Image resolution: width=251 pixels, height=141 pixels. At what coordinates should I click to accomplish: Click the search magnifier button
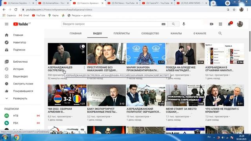click(x=173, y=24)
